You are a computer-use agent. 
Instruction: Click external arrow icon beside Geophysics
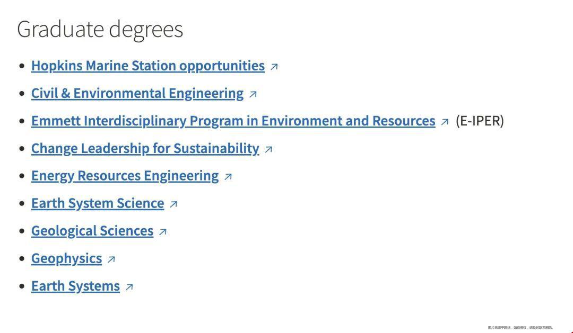[111, 259]
